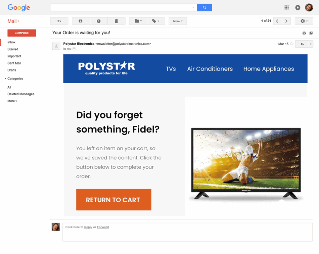Click the RETURN TO CART button
This screenshot has height=254, width=319.
(113, 199)
